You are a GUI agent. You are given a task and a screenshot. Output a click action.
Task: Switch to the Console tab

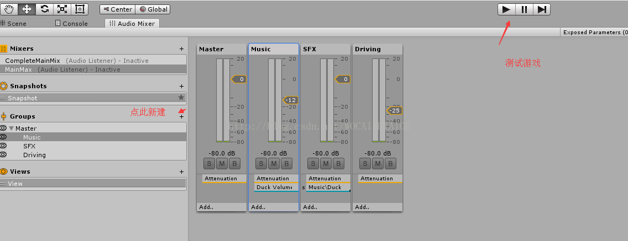[71, 24]
